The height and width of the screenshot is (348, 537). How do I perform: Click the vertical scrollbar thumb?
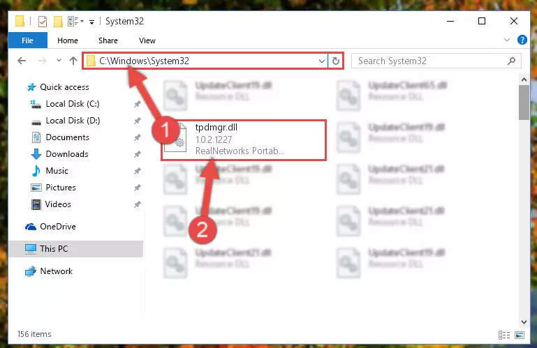[524, 103]
